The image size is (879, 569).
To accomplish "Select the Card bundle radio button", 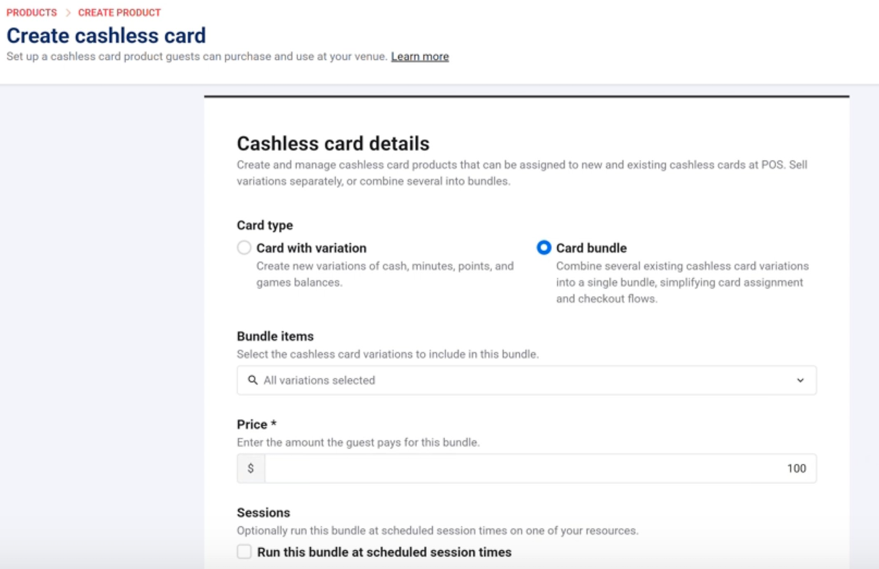I will 544,248.
